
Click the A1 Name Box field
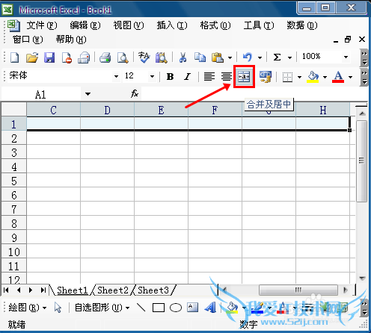(x=41, y=94)
